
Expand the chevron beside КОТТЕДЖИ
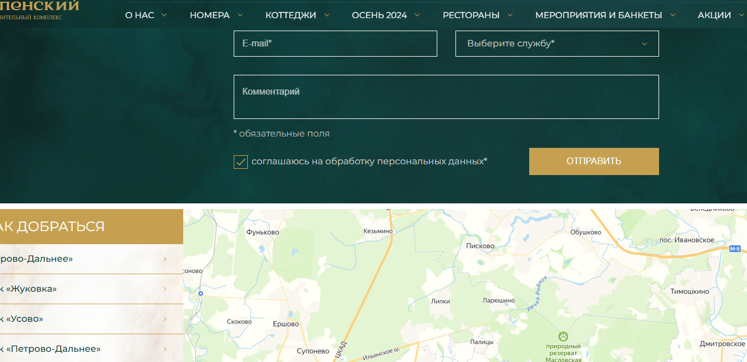[327, 15]
